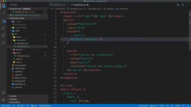Open SimpleForm.vue under views folder

(x=27, y=56)
